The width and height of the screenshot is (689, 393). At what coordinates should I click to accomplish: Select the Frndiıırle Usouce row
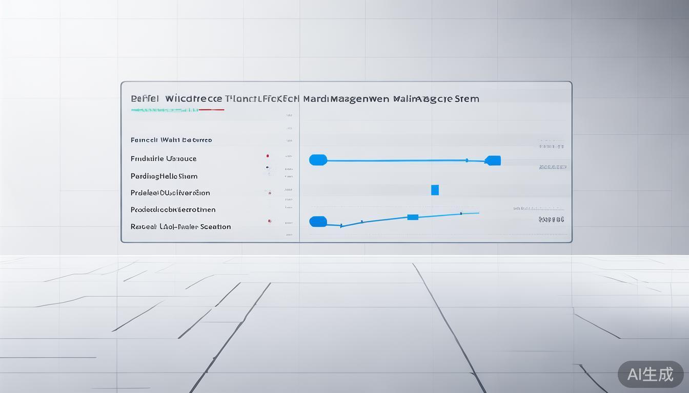[164, 159]
